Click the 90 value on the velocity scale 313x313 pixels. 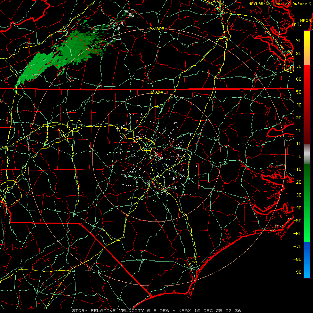pos(299,41)
